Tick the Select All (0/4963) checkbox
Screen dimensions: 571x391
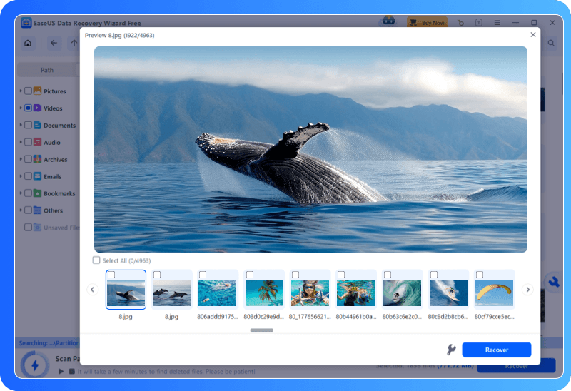(x=96, y=260)
